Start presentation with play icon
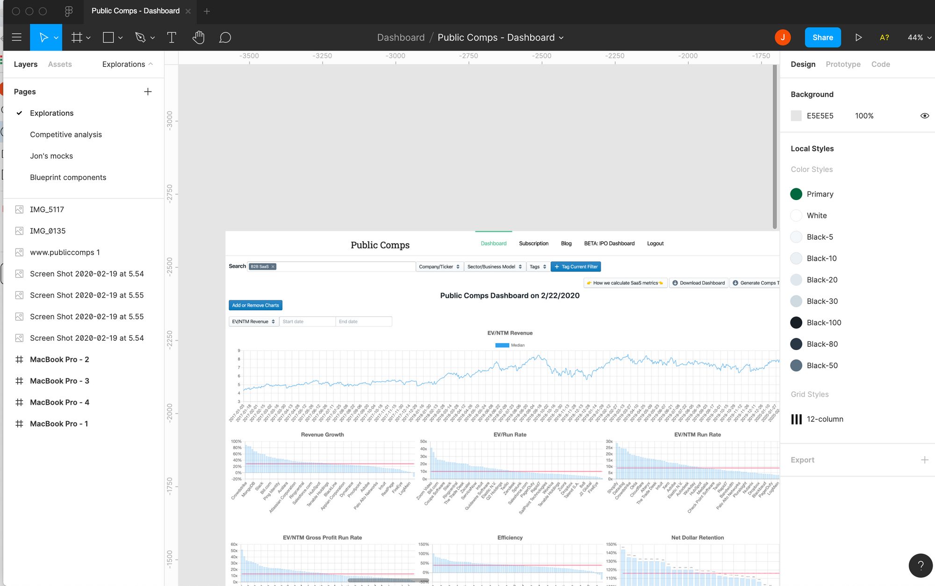 coord(858,37)
